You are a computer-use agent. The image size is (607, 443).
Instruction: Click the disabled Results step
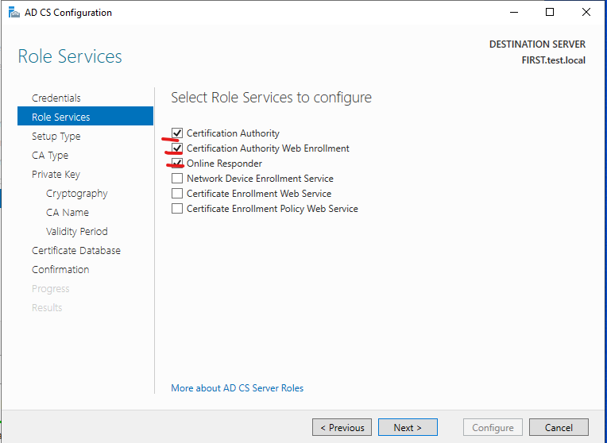pos(47,307)
